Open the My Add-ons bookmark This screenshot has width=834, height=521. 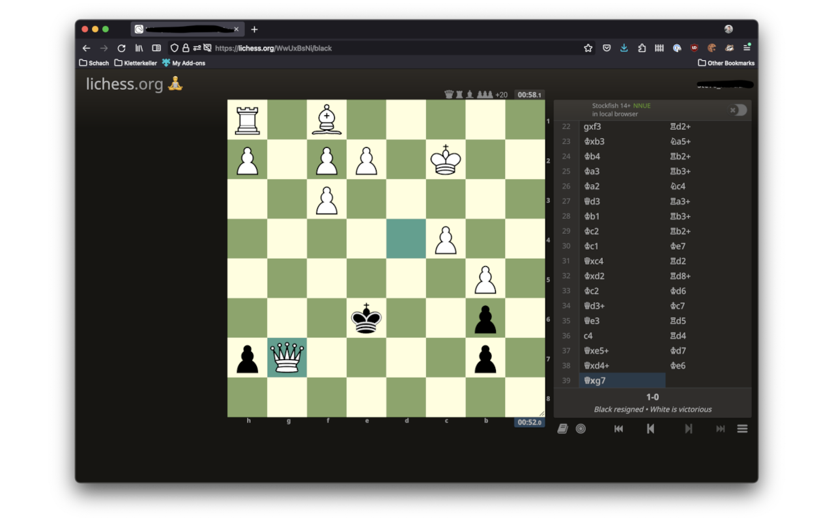pos(183,63)
